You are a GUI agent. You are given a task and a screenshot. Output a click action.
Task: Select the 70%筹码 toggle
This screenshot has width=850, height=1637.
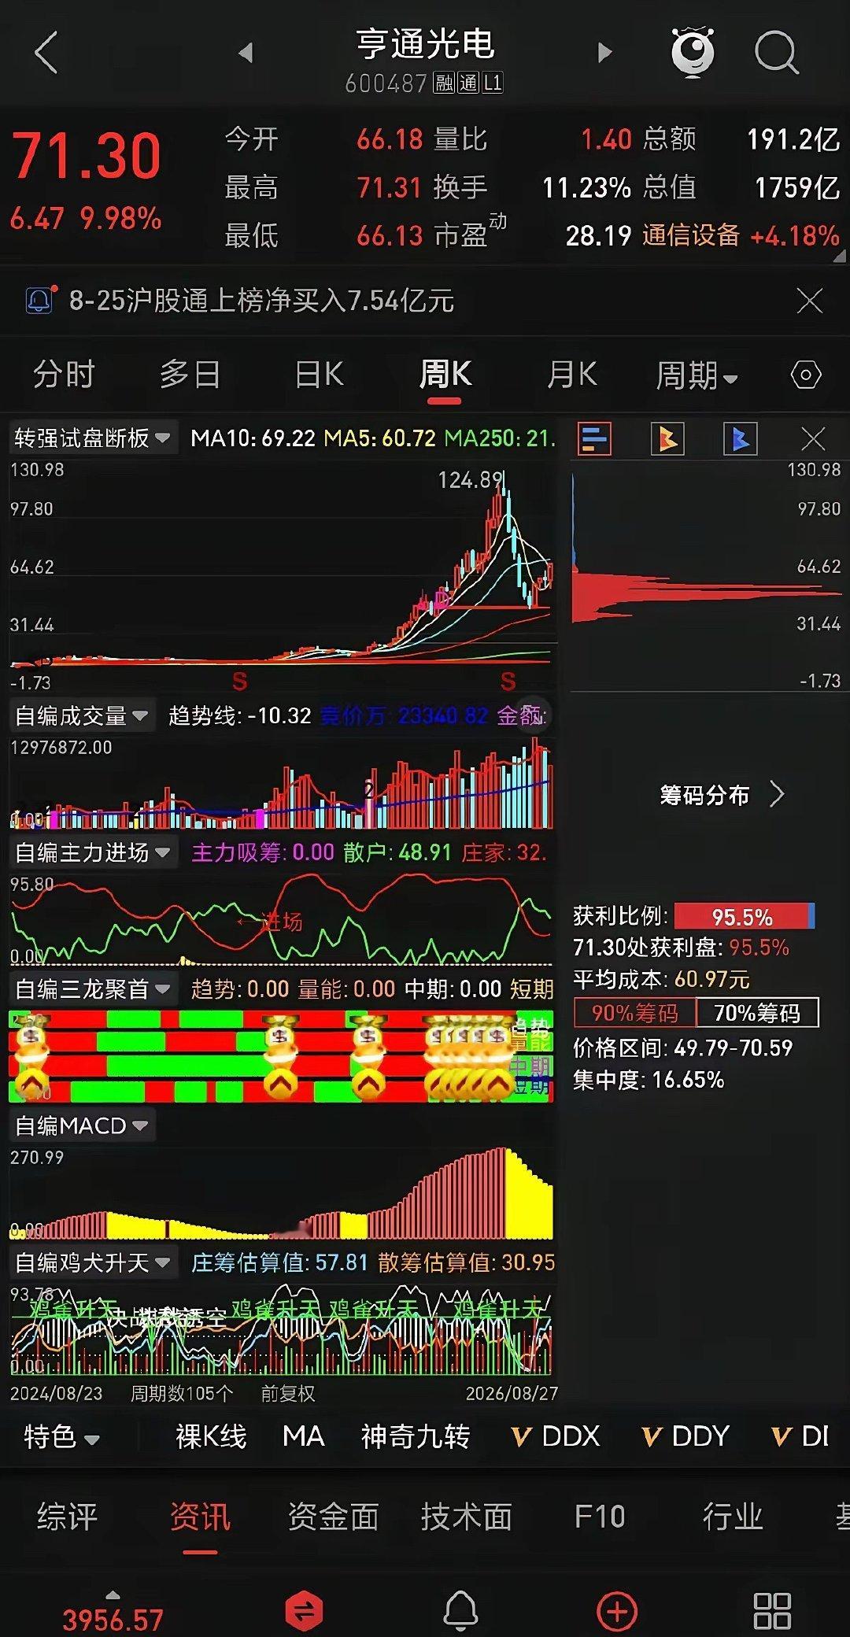tap(757, 1013)
